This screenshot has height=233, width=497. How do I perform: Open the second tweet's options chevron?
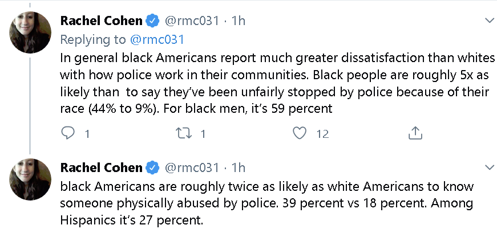[490, 167]
